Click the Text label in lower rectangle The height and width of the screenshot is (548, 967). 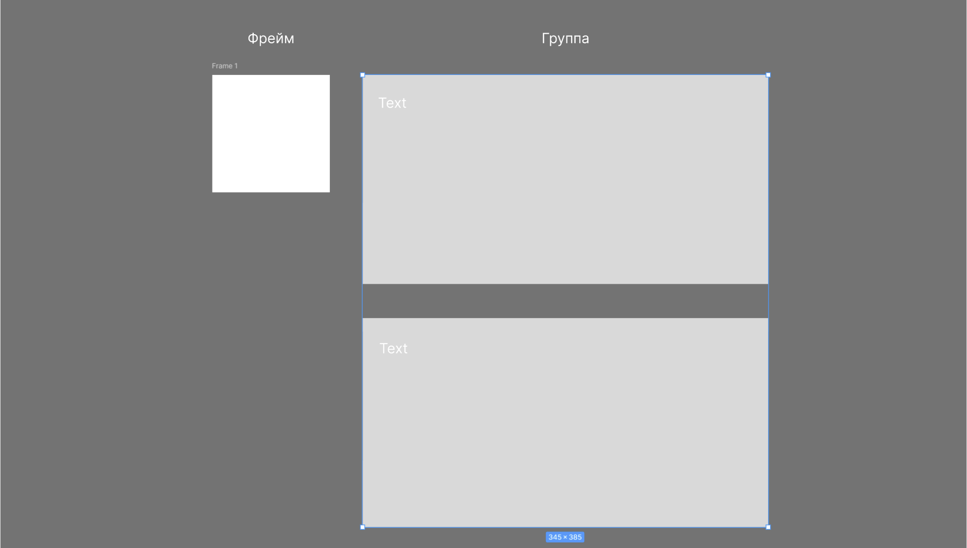coord(393,349)
